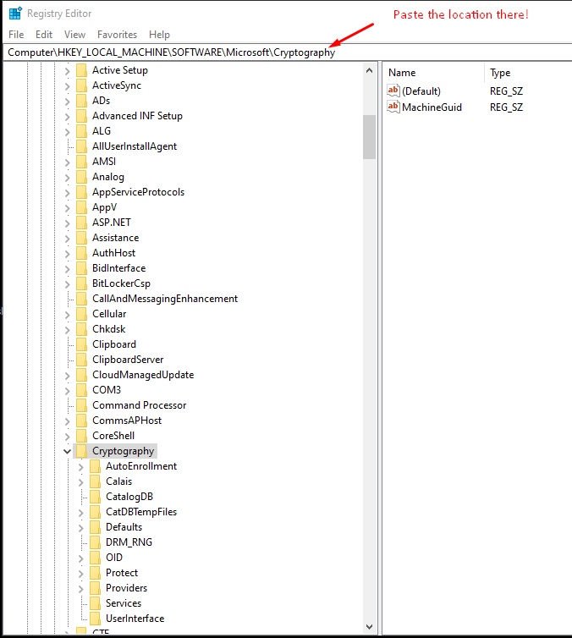Expand the Advanced INF Setup key
572x638 pixels.
[x=68, y=117]
